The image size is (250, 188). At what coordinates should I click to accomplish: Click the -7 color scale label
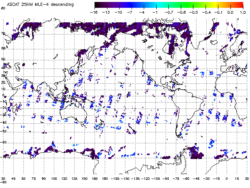130,13
